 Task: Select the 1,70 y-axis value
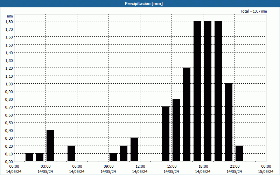(x=9, y=29)
